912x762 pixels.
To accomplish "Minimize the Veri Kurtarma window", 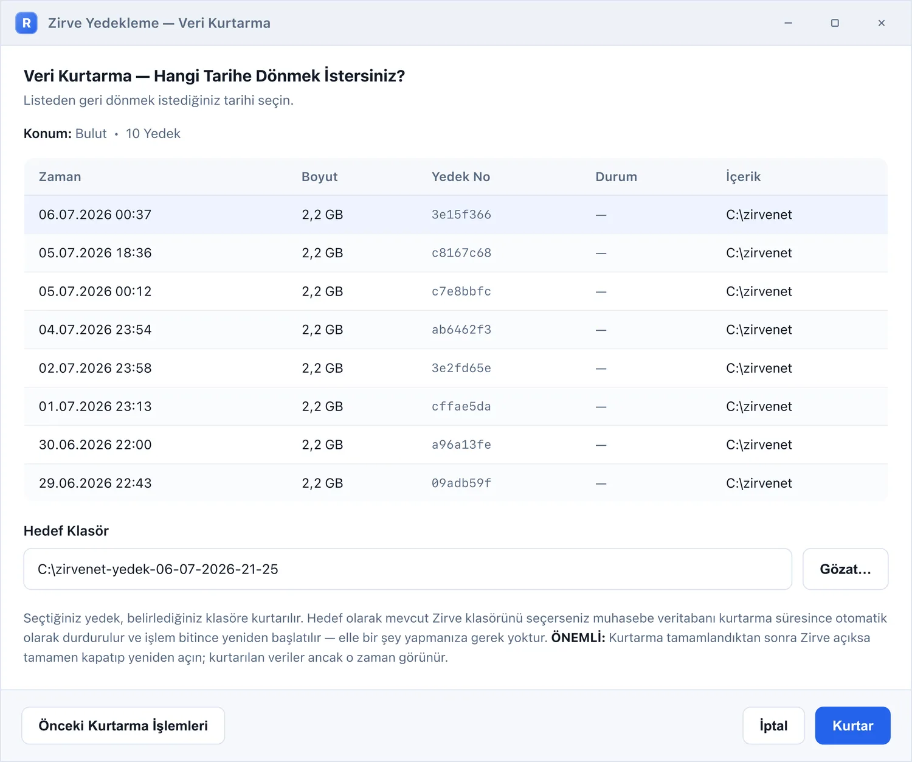I will (788, 23).
